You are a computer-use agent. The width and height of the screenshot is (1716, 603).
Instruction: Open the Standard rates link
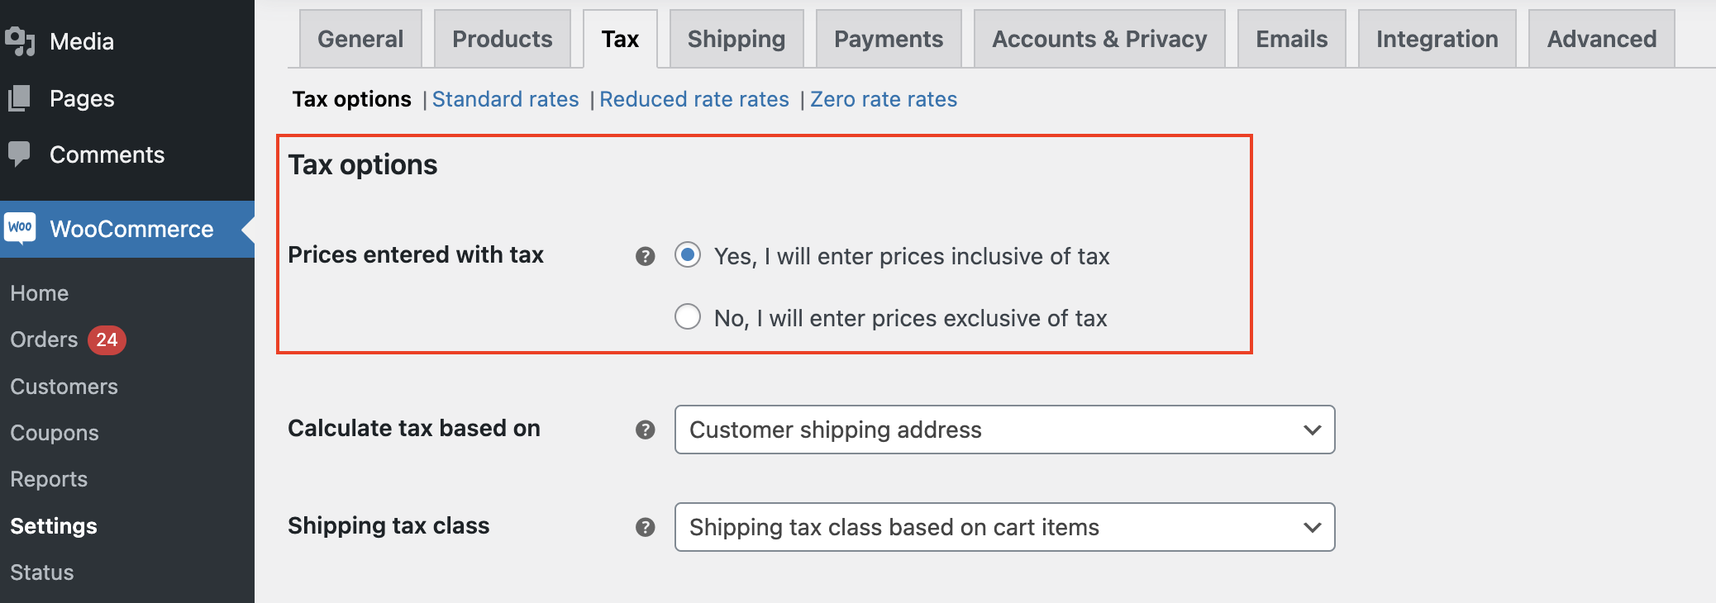coord(505,99)
